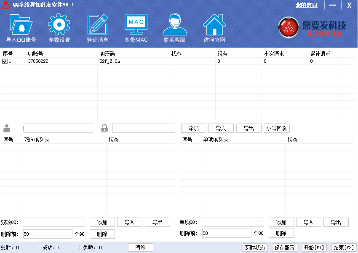The image size is (358, 253).
Task: Click the 结束[F2] button
Action: point(344,248)
